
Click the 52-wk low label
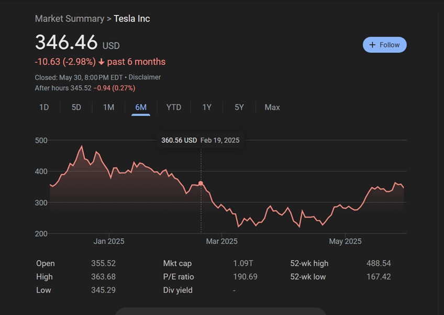308,276
